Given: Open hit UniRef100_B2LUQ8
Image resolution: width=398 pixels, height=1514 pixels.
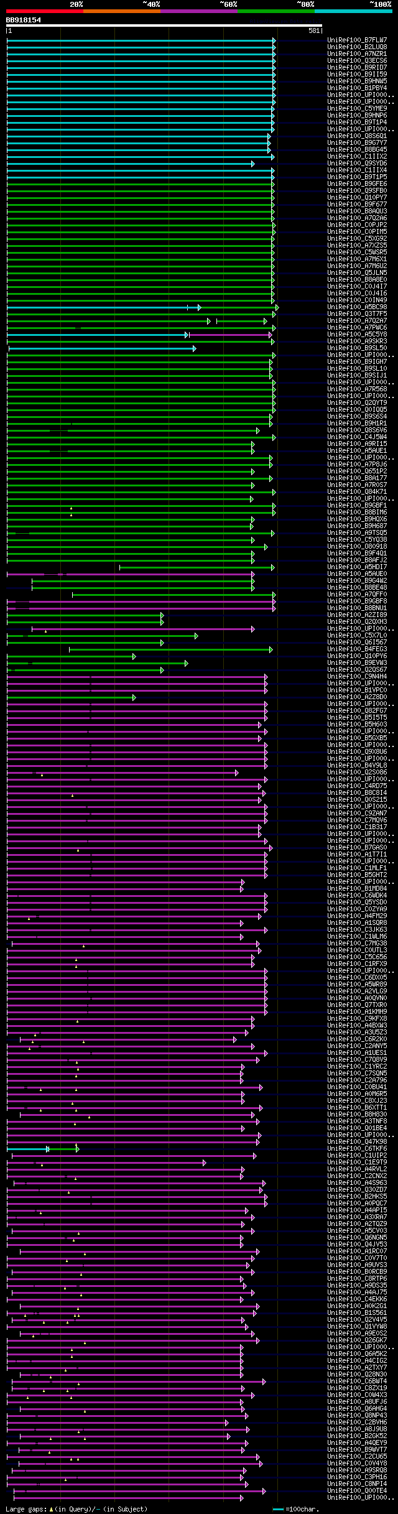Looking at the screenshot, I should click(x=357, y=47).
